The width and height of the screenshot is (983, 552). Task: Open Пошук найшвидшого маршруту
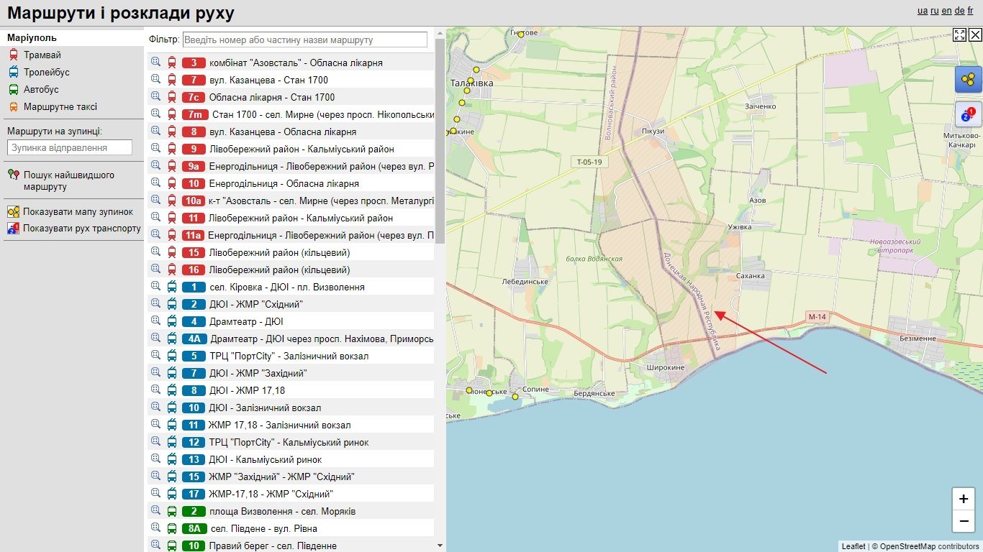pyautogui.click(x=68, y=181)
